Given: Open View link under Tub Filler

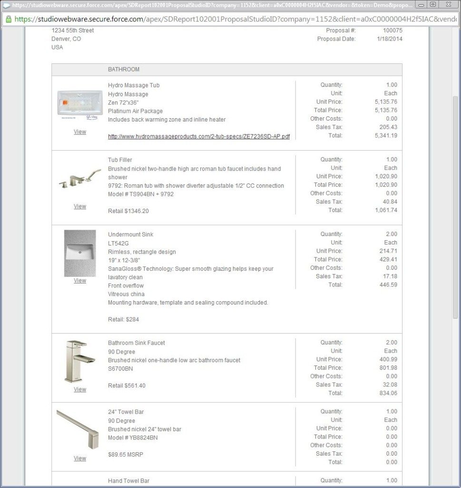Looking at the screenshot, I should tap(80, 206).
